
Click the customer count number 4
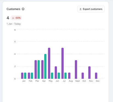tap(8, 18)
